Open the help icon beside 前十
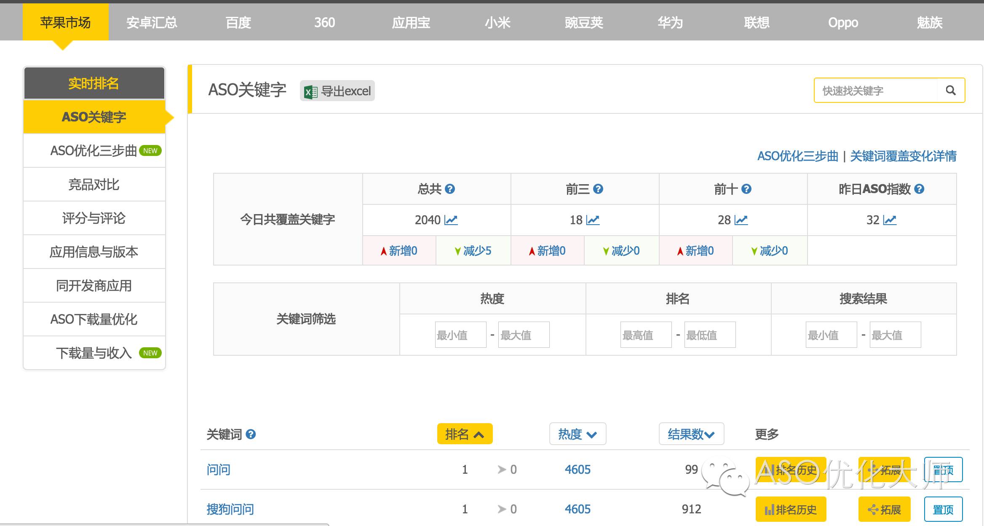The height and width of the screenshot is (526, 984). click(x=746, y=189)
